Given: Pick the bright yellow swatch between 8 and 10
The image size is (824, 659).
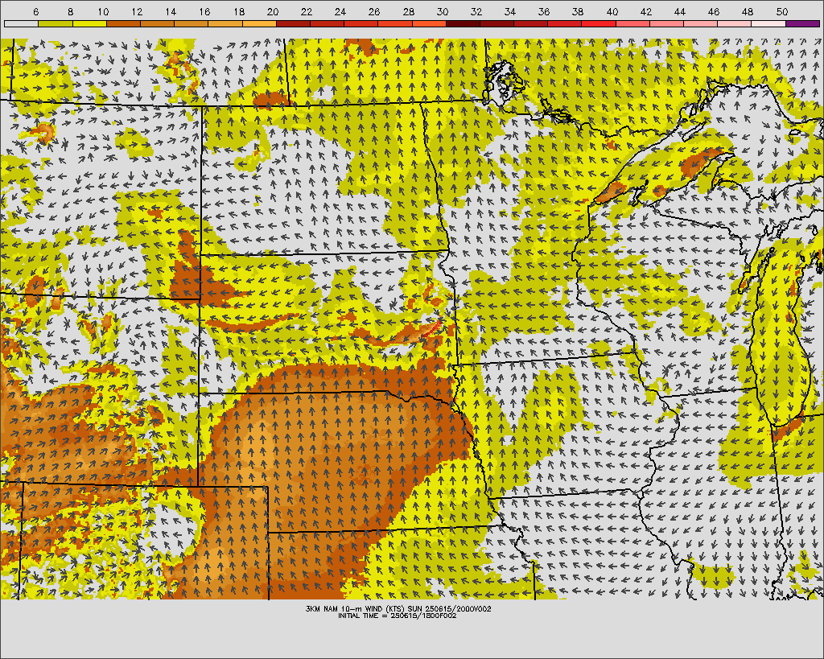Looking at the screenshot, I should point(89,23).
